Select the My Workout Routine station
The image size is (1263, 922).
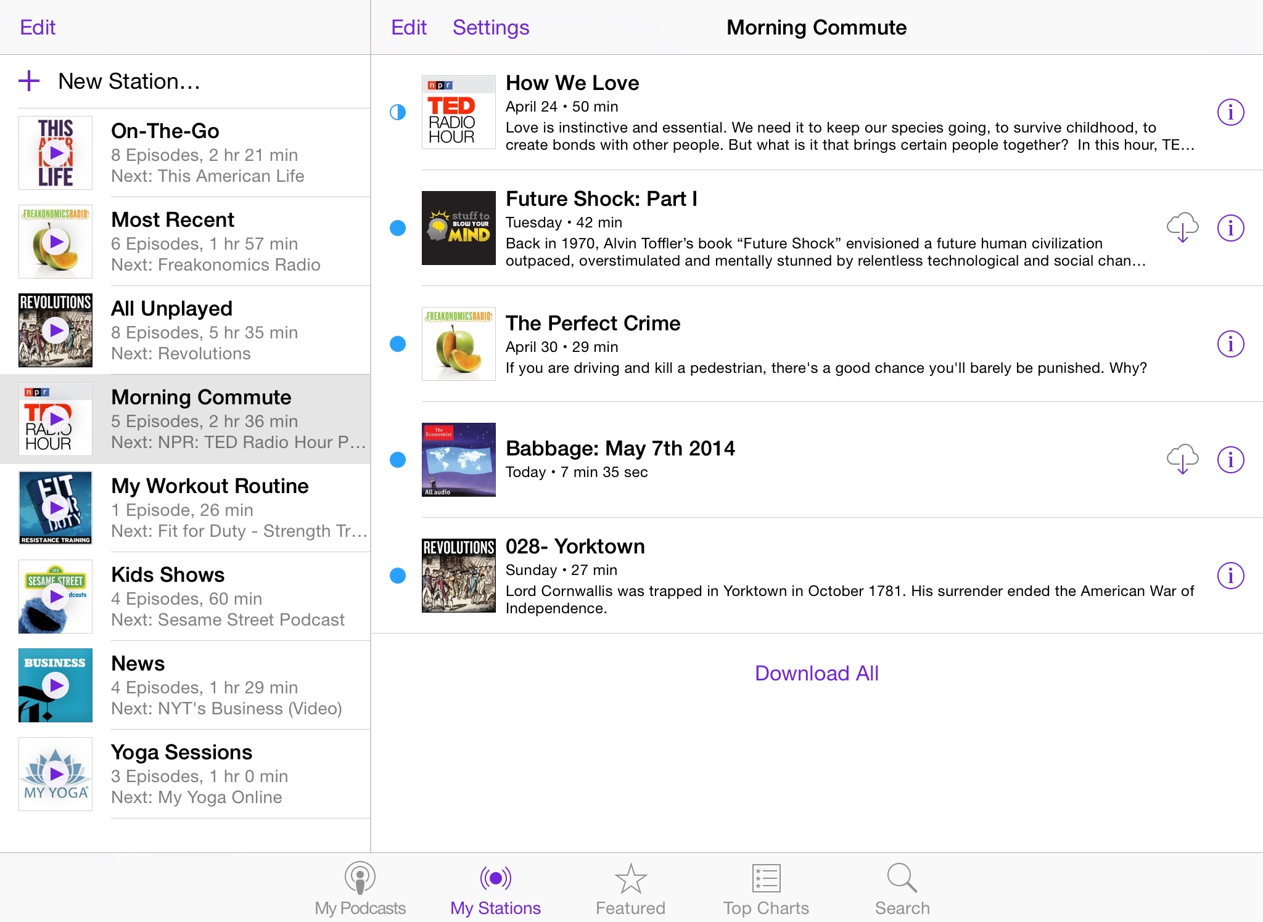click(x=185, y=508)
